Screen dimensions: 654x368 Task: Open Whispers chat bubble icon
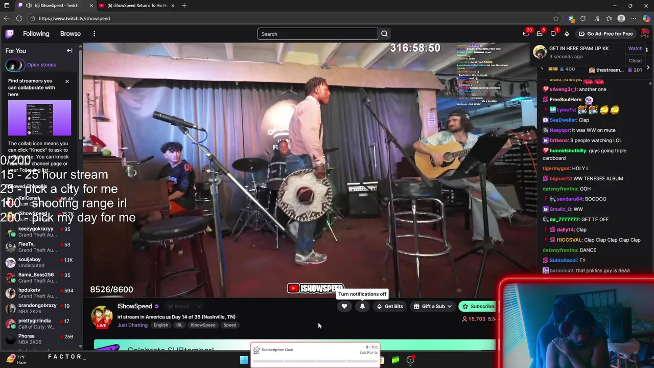tap(553, 34)
